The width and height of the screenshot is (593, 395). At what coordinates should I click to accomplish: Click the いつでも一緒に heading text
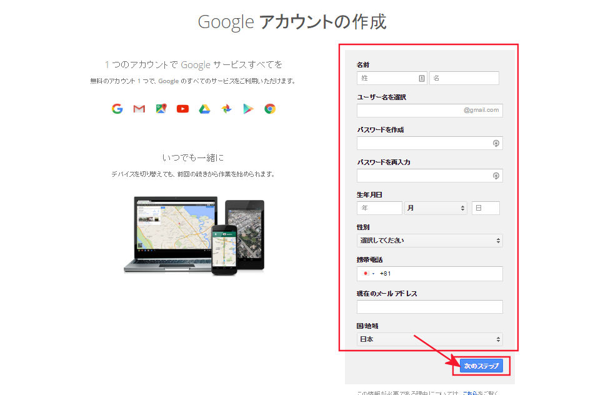[x=193, y=157]
